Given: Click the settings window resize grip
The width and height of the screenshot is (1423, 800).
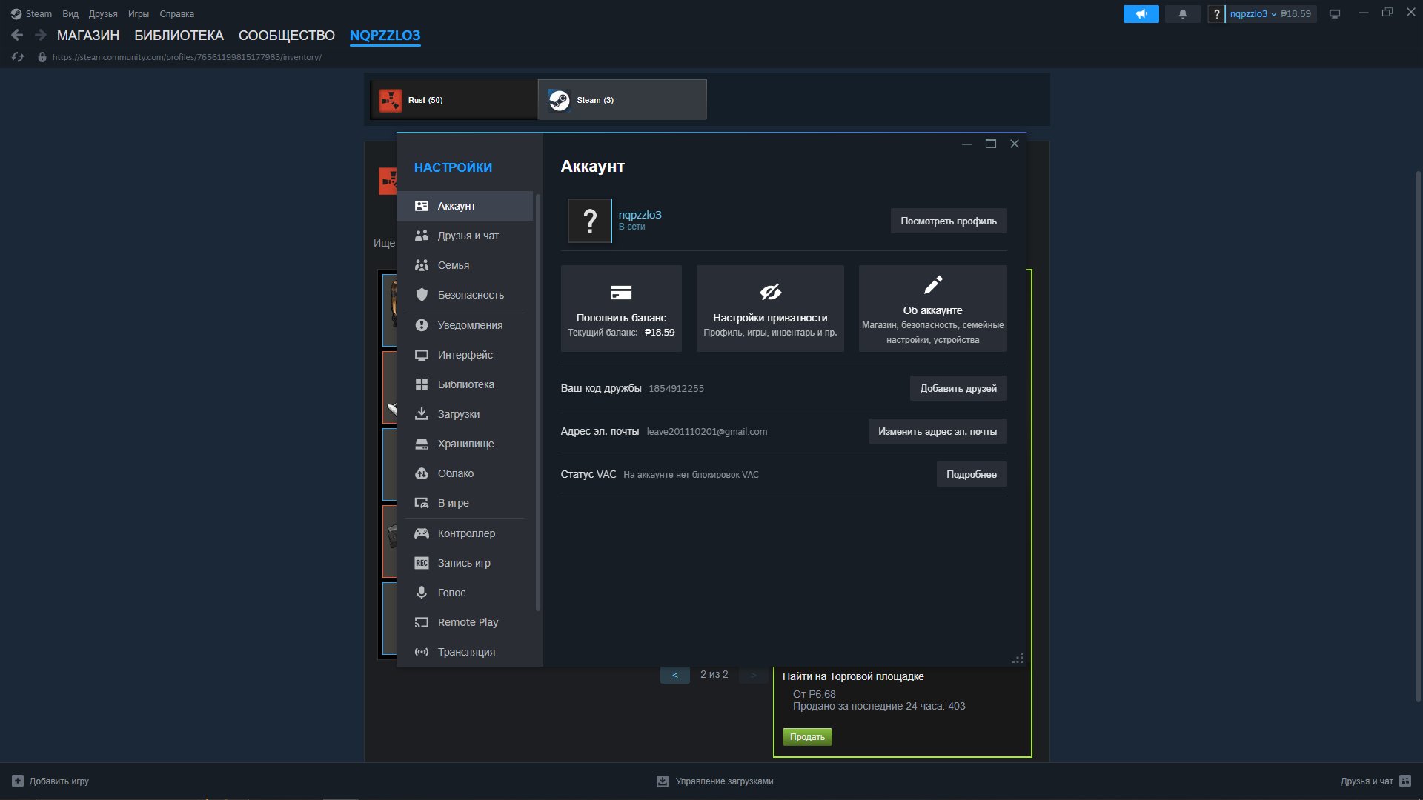Looking at the screenshot, I should [x=1018, y=658].
